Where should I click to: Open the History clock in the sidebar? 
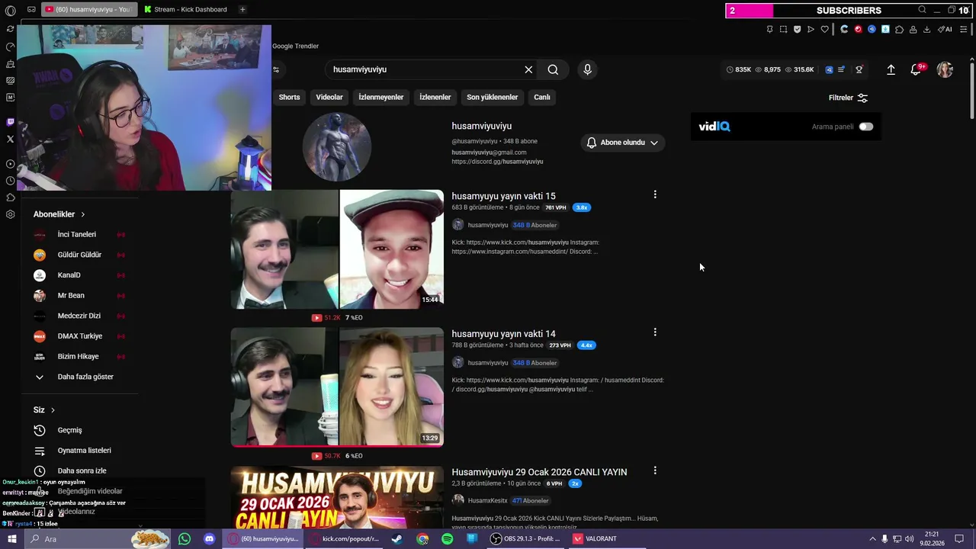pos(10,181)
